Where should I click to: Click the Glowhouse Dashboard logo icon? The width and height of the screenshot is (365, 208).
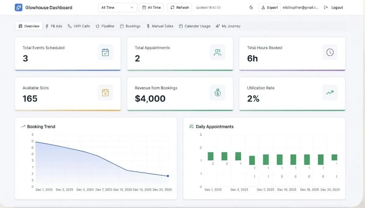19,8
